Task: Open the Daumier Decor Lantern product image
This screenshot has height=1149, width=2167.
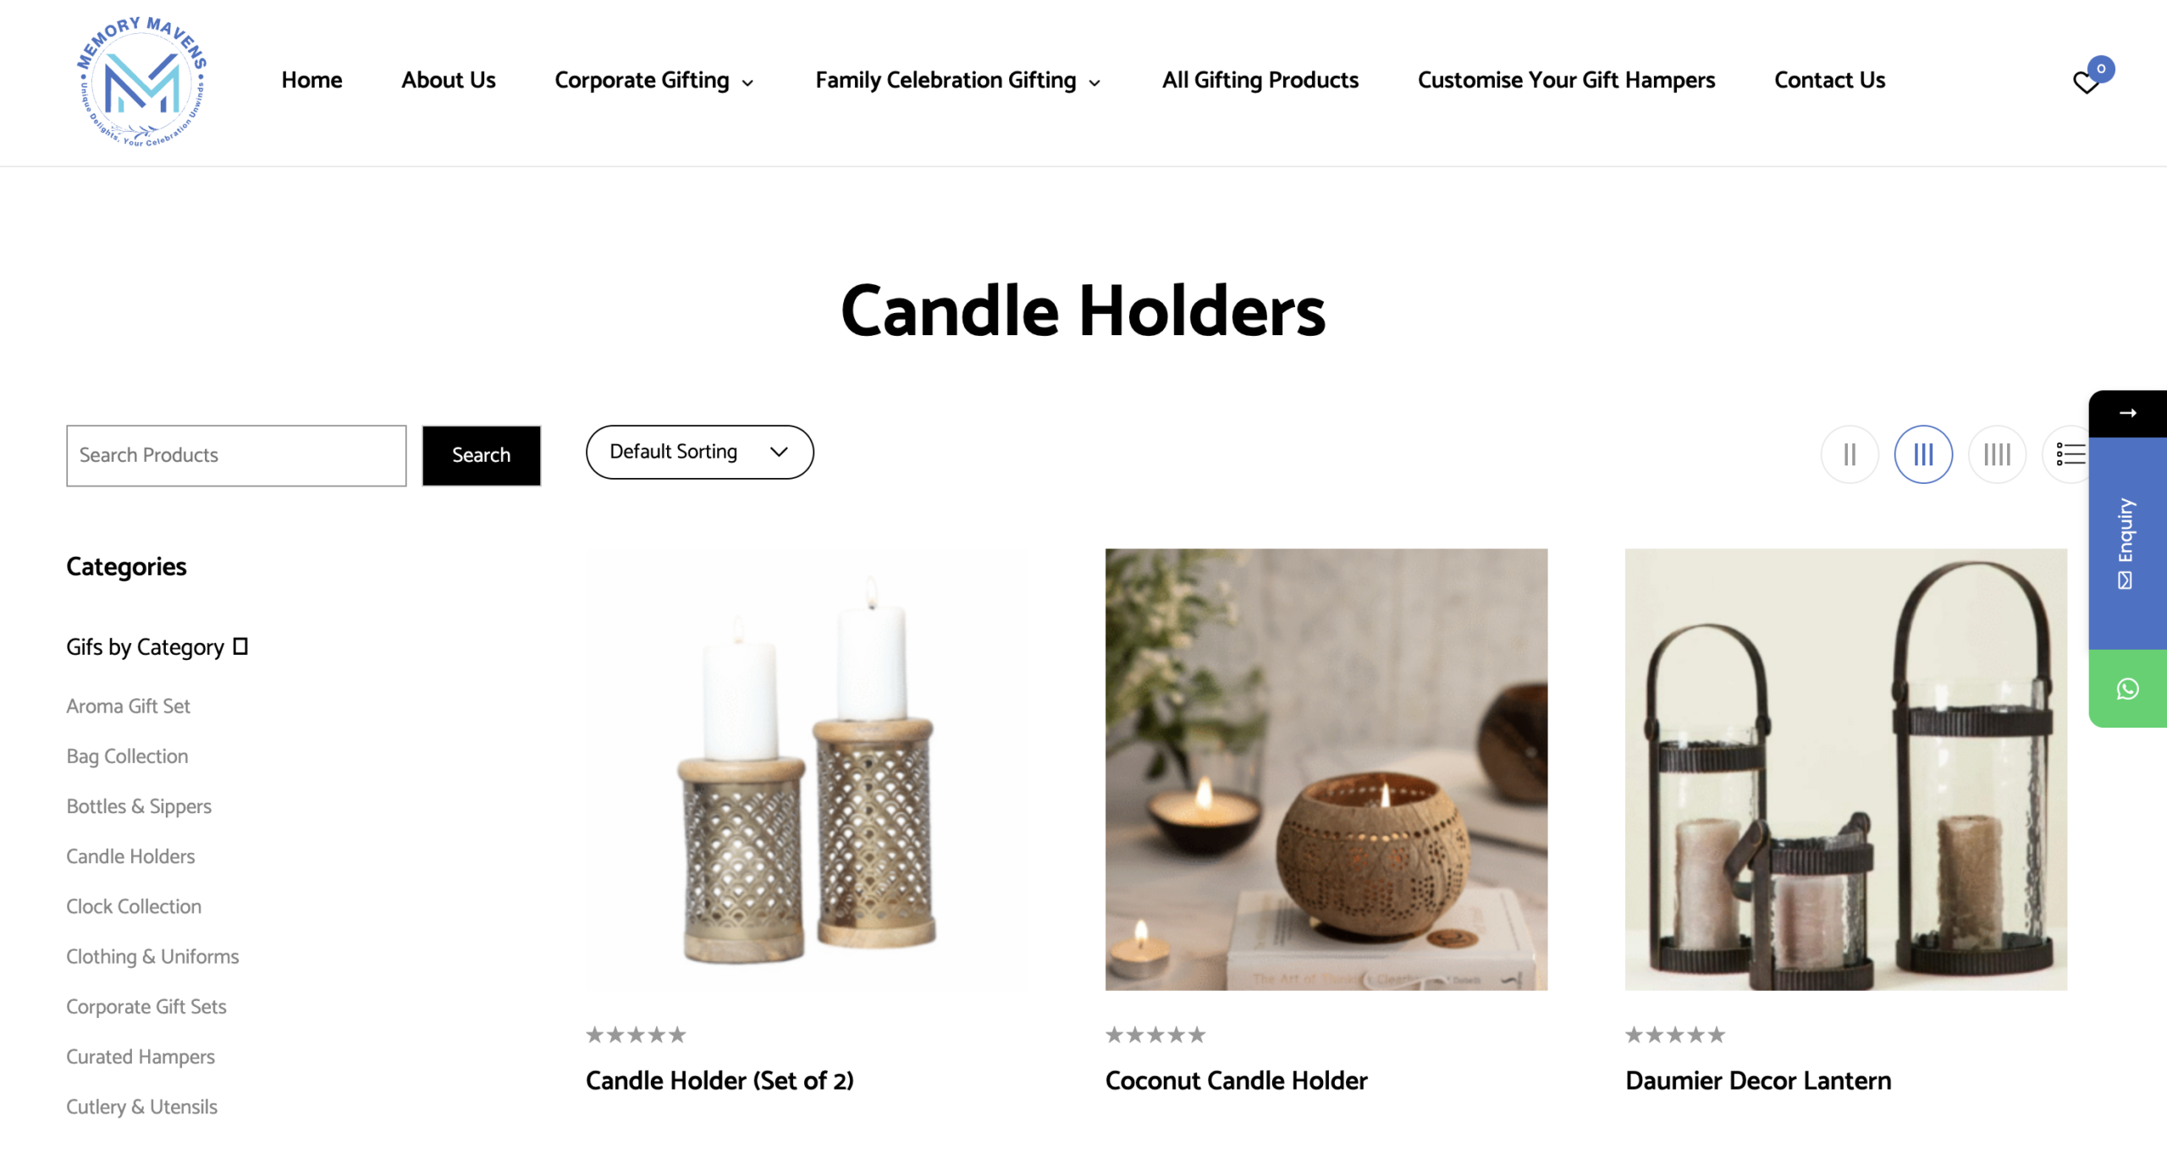Action: pos(1845,769)
